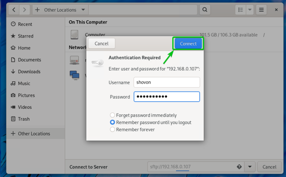Click the 'On This Computer' heading
The image size is (286, 177).
(x=88, y=22)
